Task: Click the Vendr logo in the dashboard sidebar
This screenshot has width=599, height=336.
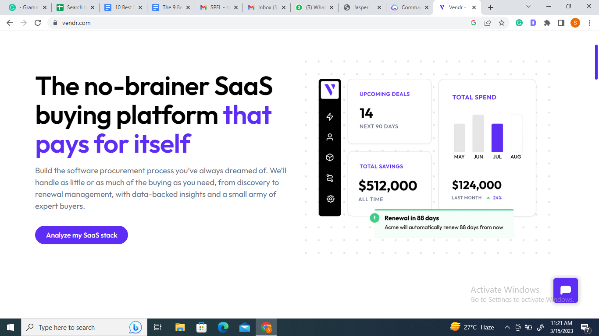Action: (330, 90)
